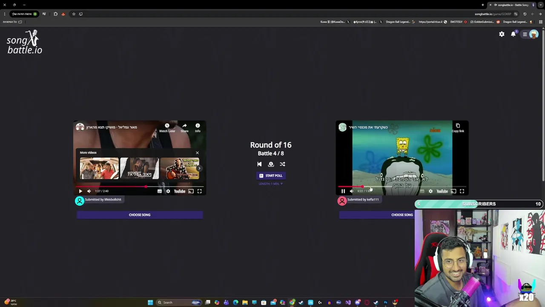Open left video channel avatar
This screenshot has height=307, width=545.
point(80,127)
